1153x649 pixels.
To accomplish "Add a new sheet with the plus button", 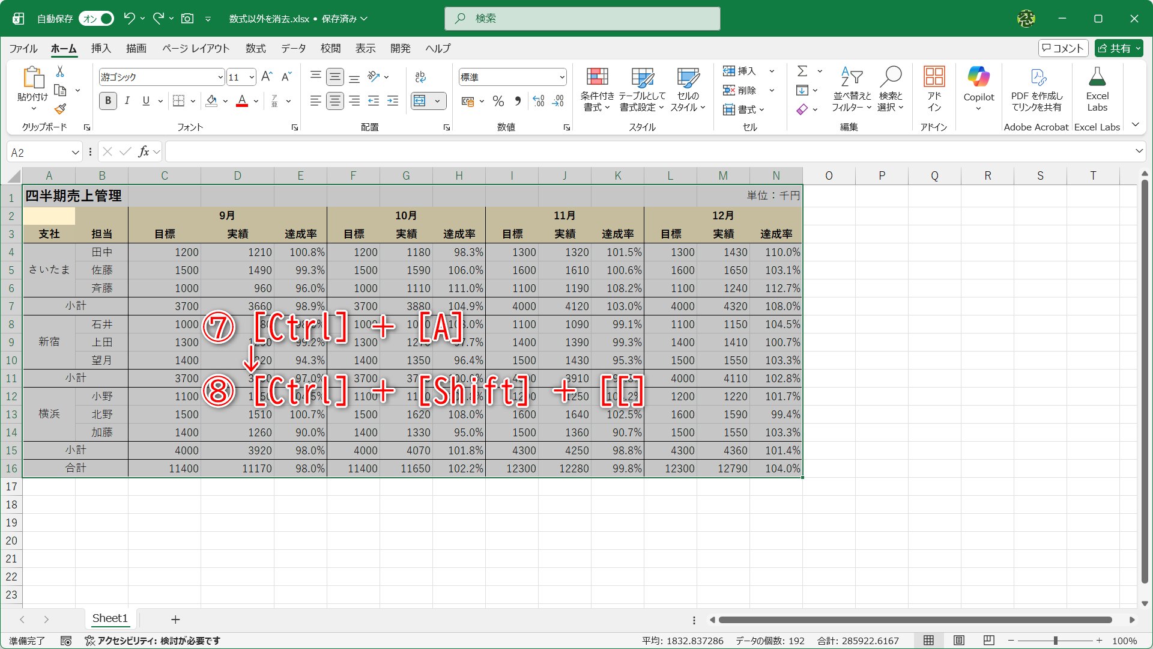I will (x=175, y=619).
